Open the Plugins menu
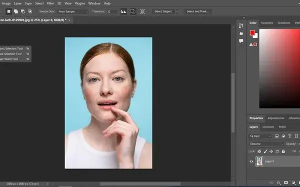This screenshot has height=187, width=300. point(80,3)
